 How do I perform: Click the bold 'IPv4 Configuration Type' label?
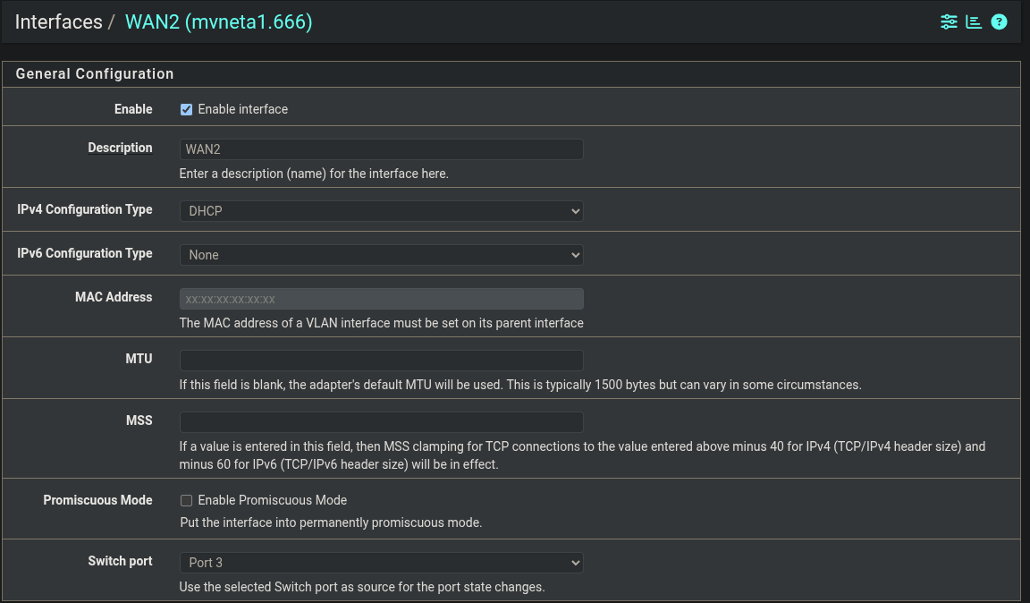(x=85, y=209)
